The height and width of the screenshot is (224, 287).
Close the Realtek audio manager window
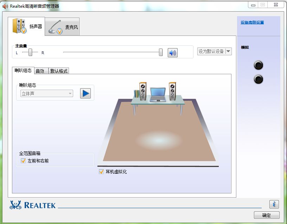(276, 5)
